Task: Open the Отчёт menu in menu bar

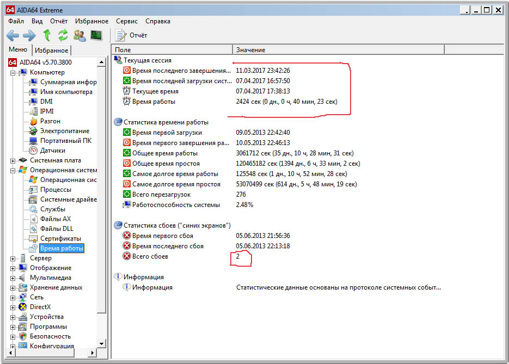Action: [59, 21]
